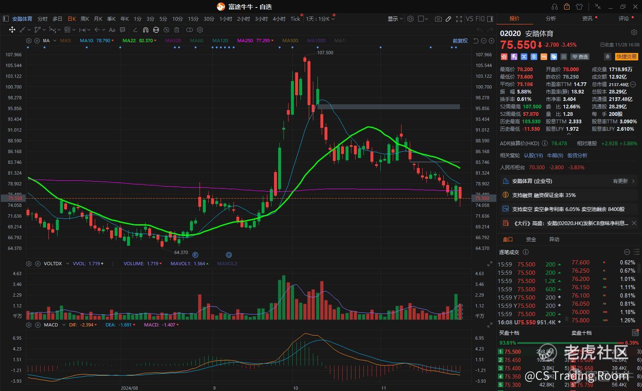Open 牛熊(9) bull-bear link
Screen dimensions: 642x391
coord(555,156)
